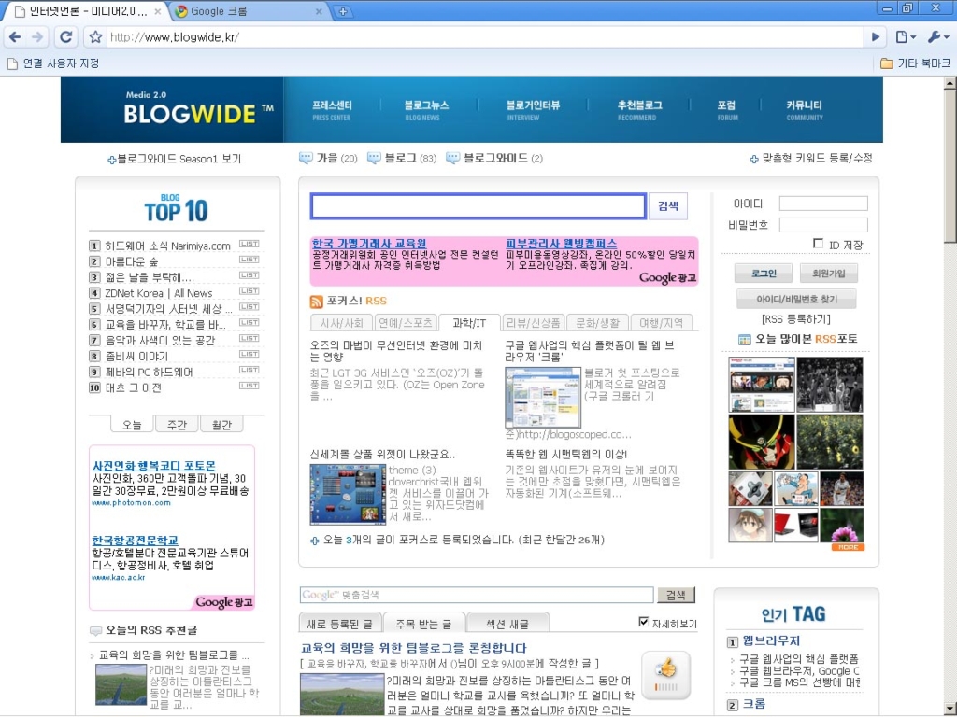This screenshot has height=717, width=957.
Task: Click the speech bubble icon beside 가을
Action: 306,159
